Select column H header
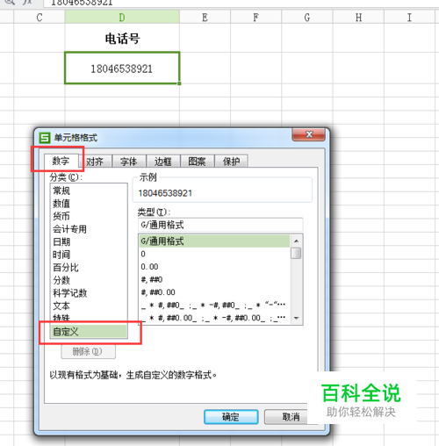 (x=358, y=18)
